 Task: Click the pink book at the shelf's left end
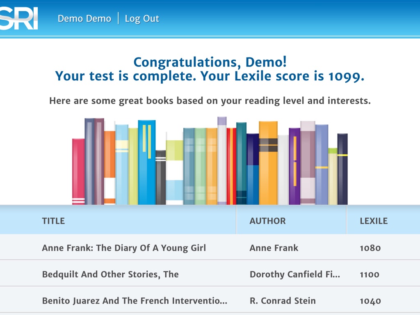78,171
